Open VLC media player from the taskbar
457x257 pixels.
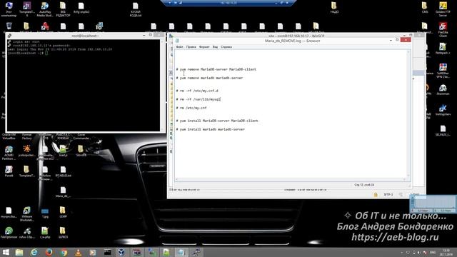(78, 252)
